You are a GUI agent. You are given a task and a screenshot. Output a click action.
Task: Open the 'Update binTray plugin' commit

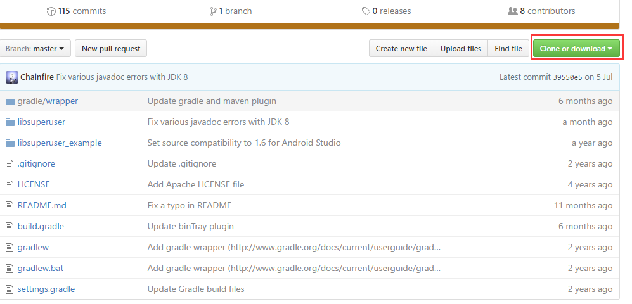click(x=191, y=226)
